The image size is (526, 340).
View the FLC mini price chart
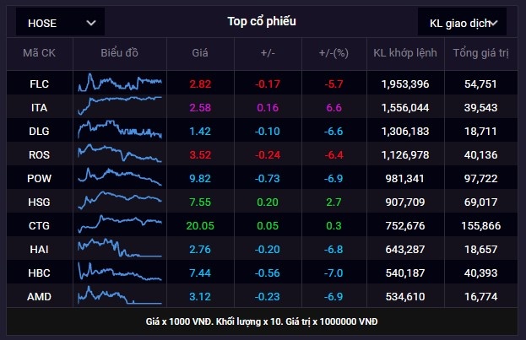click(x=119, y=84)
